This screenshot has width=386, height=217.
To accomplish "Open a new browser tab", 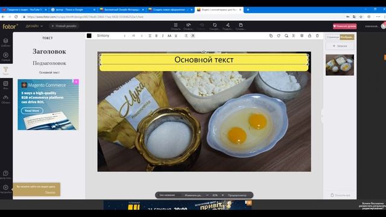I will (x=248, y=10).
